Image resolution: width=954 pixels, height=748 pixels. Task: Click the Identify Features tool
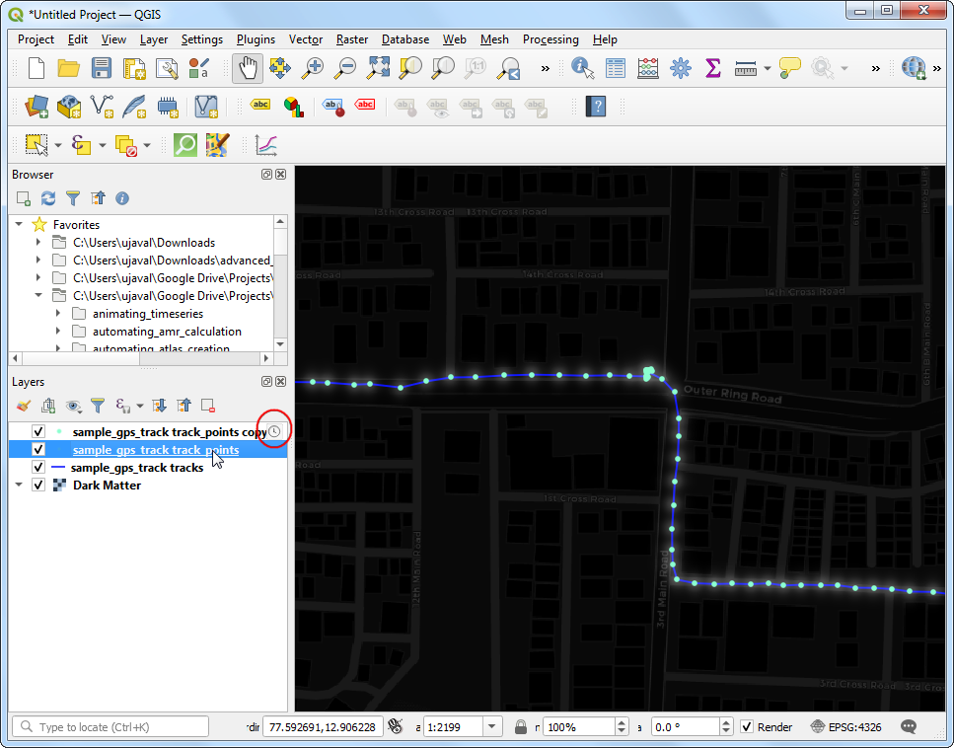click(x=583, y=68)
